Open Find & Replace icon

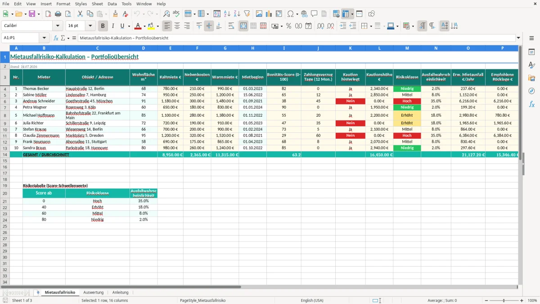point(166,14)
